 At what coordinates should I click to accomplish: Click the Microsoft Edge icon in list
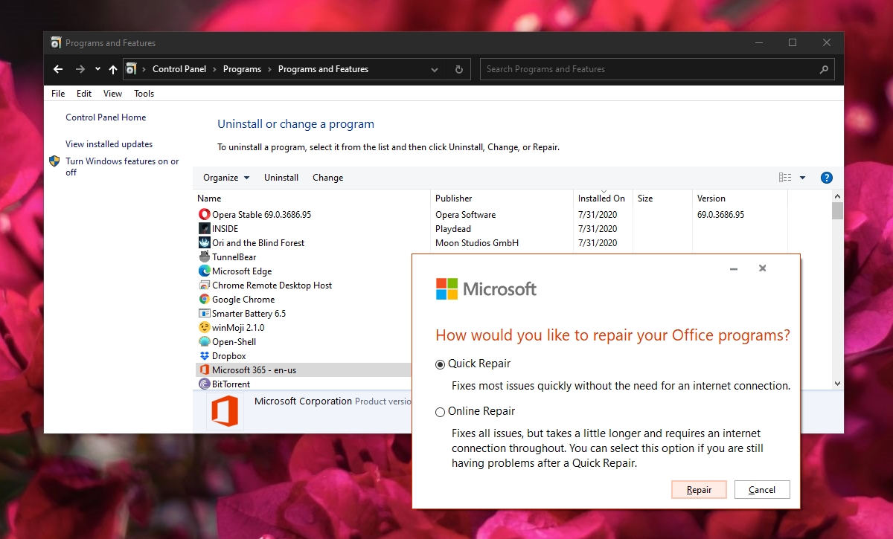point(205,271)
